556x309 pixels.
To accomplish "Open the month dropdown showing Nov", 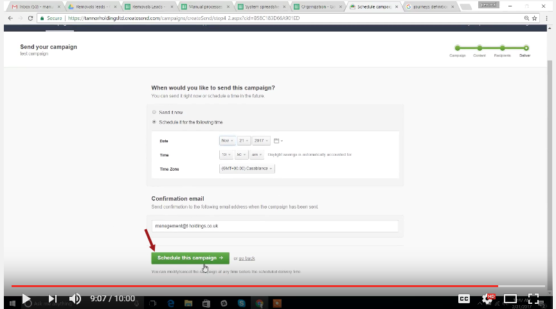I will coord(227,140).
